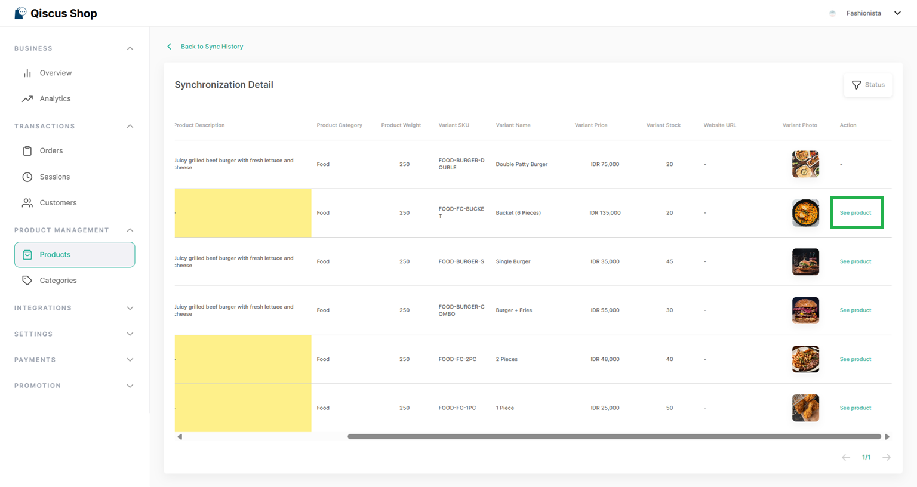Click price IDR 55,000 cell
917x487 pixels.
click(x=605, y=310)
